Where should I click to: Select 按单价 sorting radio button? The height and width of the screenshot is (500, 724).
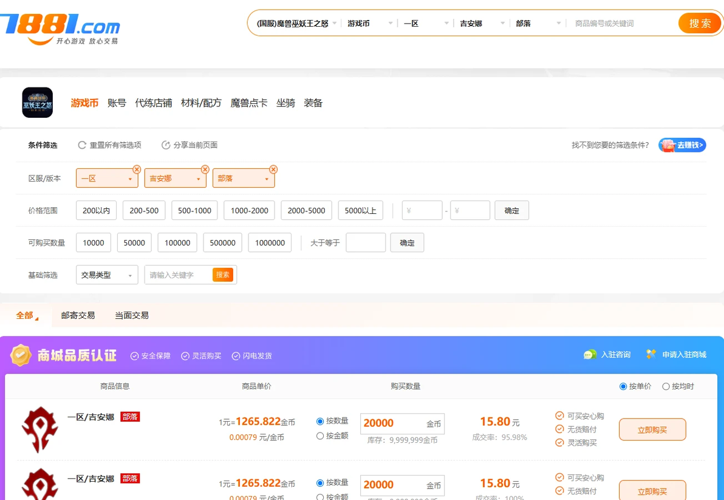[623, 386]
